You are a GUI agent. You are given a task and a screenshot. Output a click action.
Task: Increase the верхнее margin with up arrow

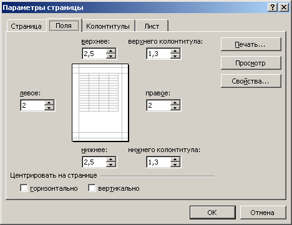(x=111, y=51)
